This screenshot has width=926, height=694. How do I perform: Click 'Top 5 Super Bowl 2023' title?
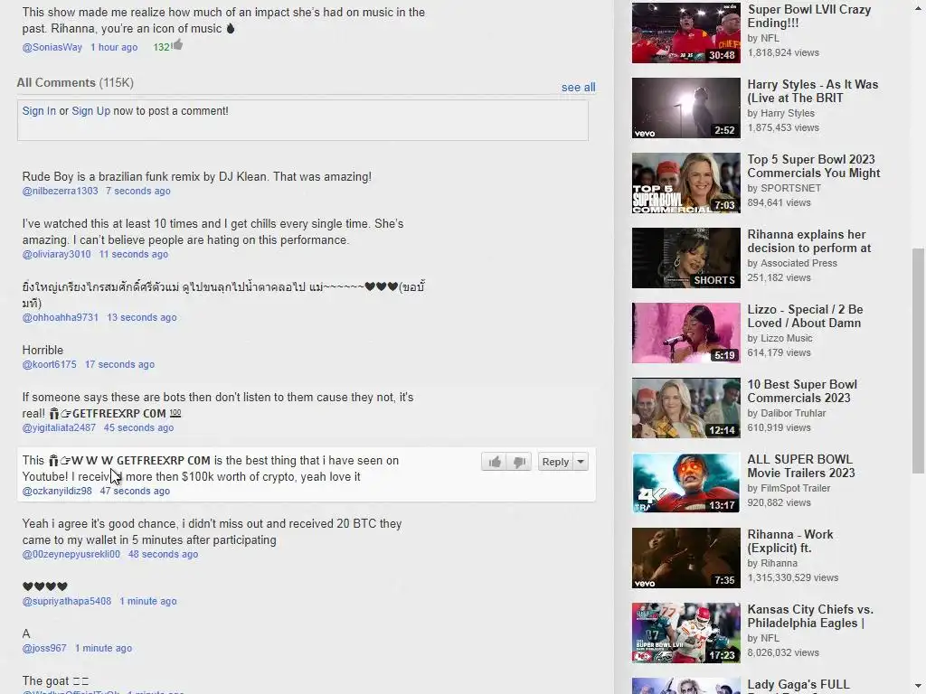coord(814,166)
